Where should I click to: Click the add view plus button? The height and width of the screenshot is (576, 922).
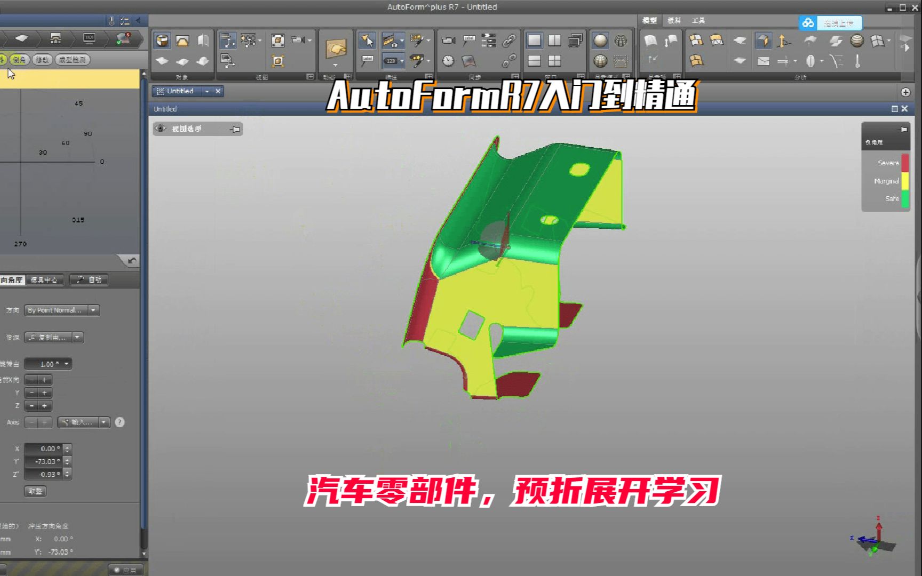(x=905, y=92)
